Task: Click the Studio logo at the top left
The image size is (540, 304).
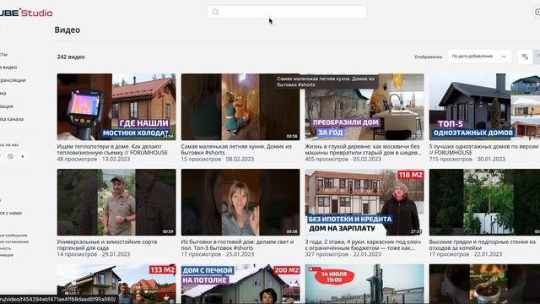Action: click(x=26, y=13)
